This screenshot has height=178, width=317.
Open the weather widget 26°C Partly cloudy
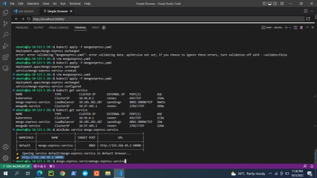point(248,173)
